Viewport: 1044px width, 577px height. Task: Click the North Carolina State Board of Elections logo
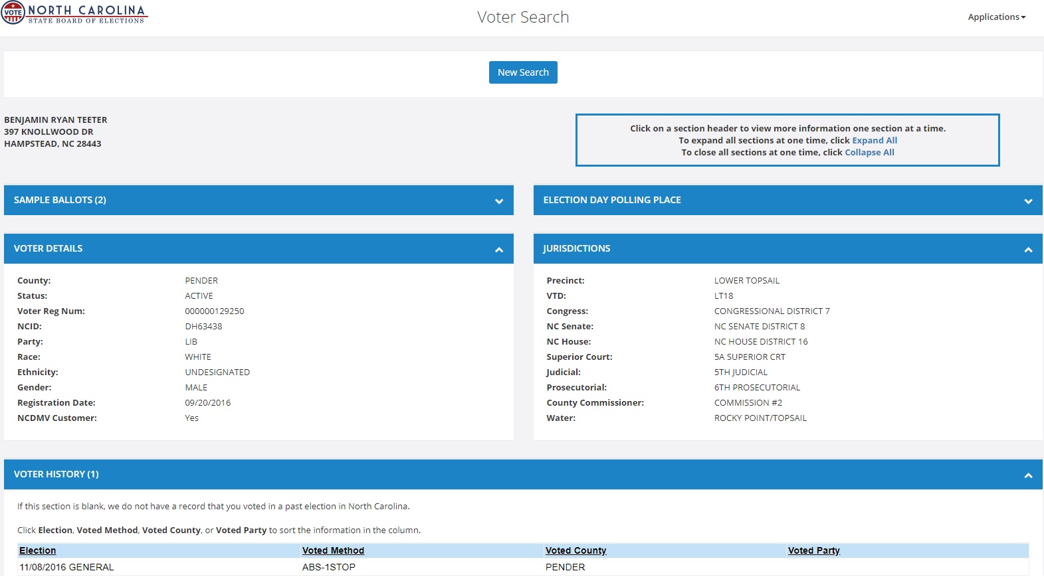tap(74, 13)
